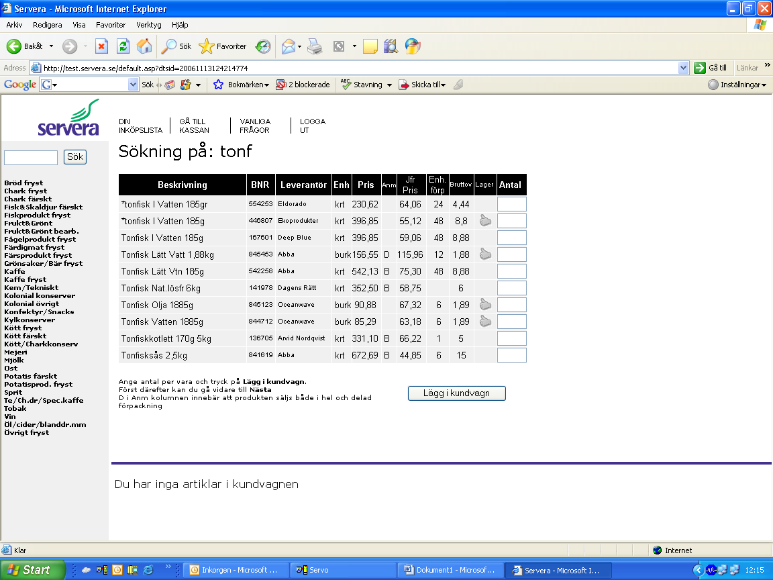Click the Sök button in sidebar

tap(75, 157)
